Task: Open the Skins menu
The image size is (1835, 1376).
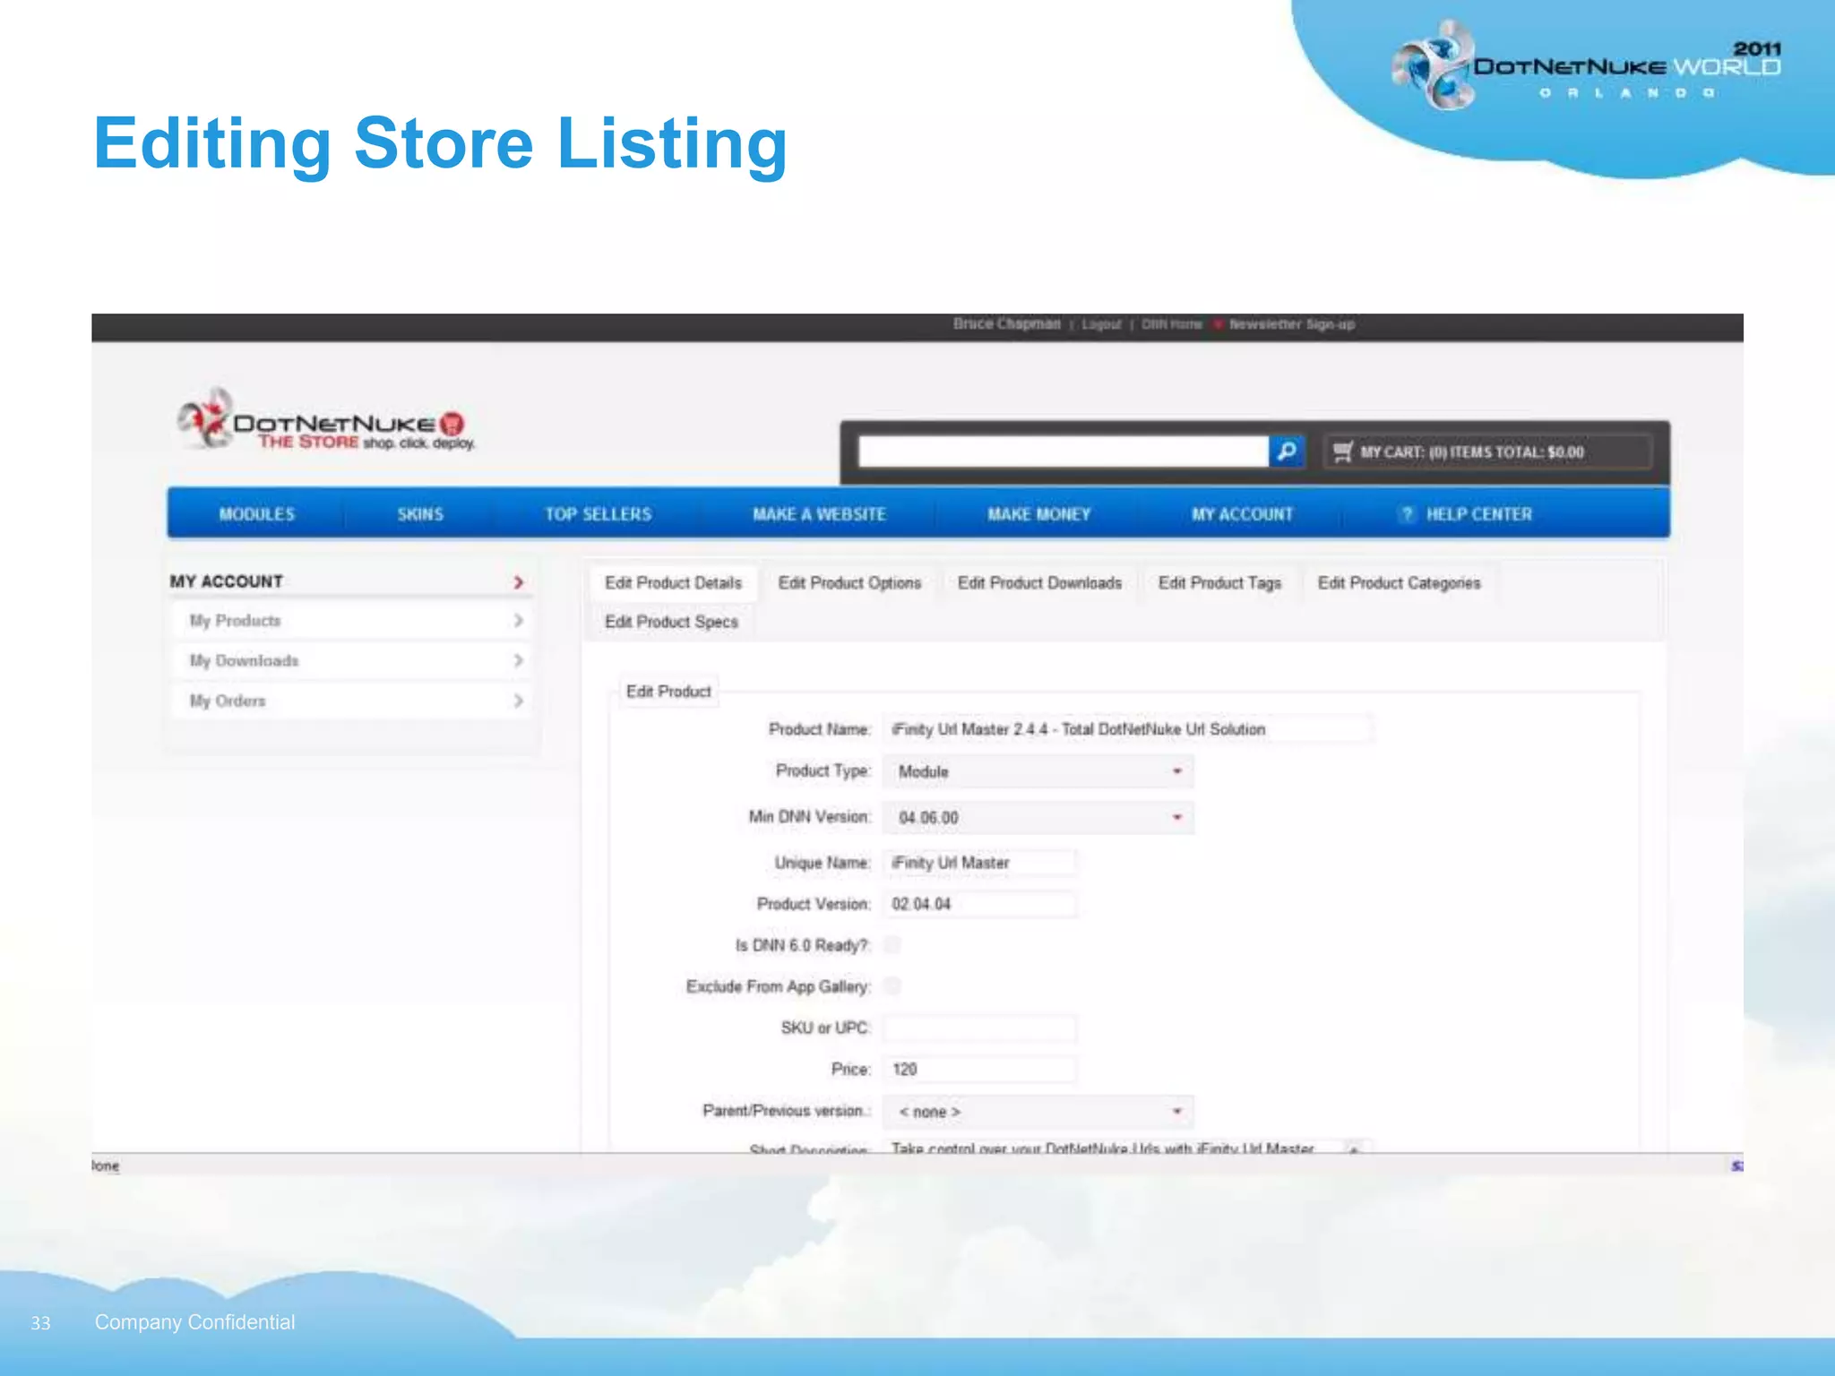Action: click(420, 514)
